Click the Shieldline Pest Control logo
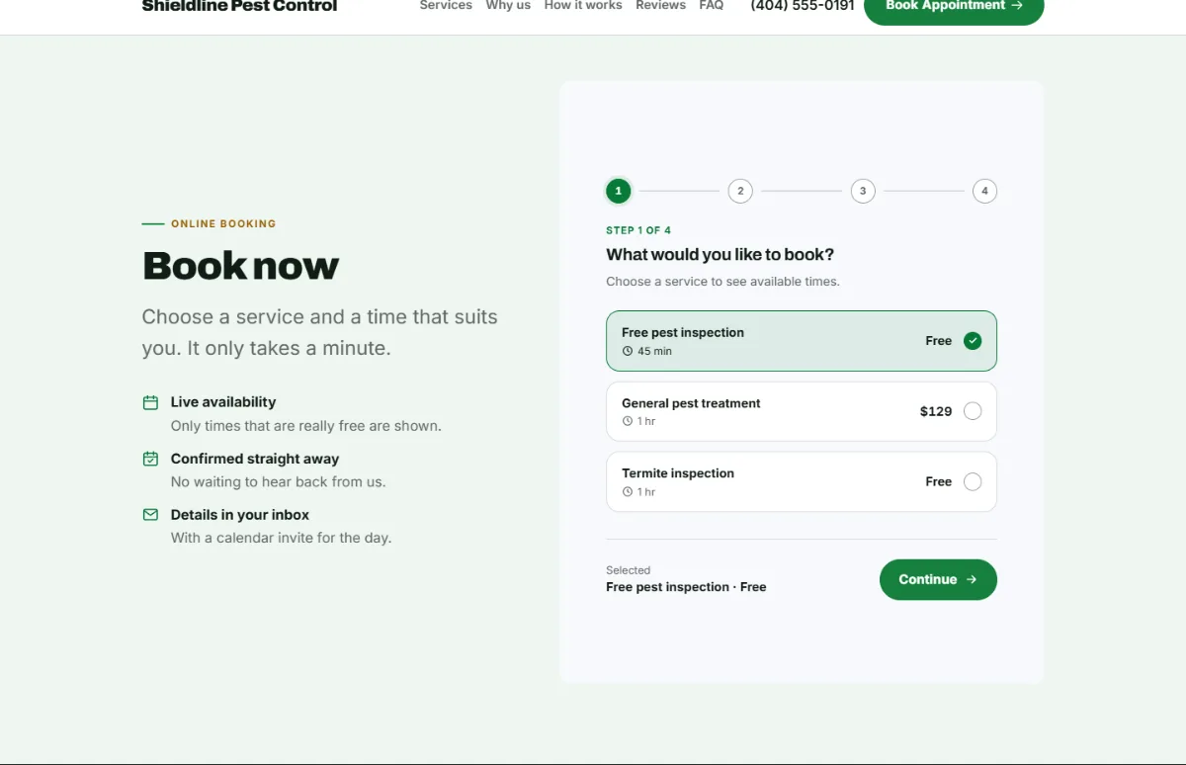Viewport: 1186px width, 765px height. pos(239,5)
